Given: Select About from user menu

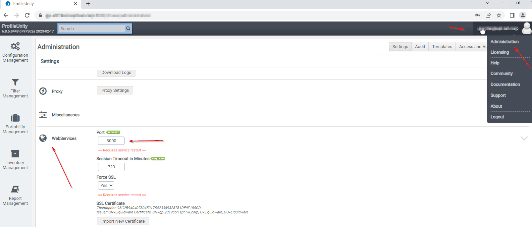Looking at the screenshot, I should pos(496,106).
